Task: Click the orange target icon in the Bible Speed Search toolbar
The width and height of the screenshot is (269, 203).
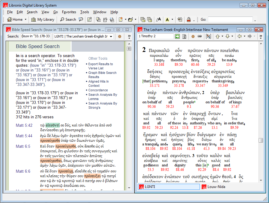Action: tap(120, 36)
